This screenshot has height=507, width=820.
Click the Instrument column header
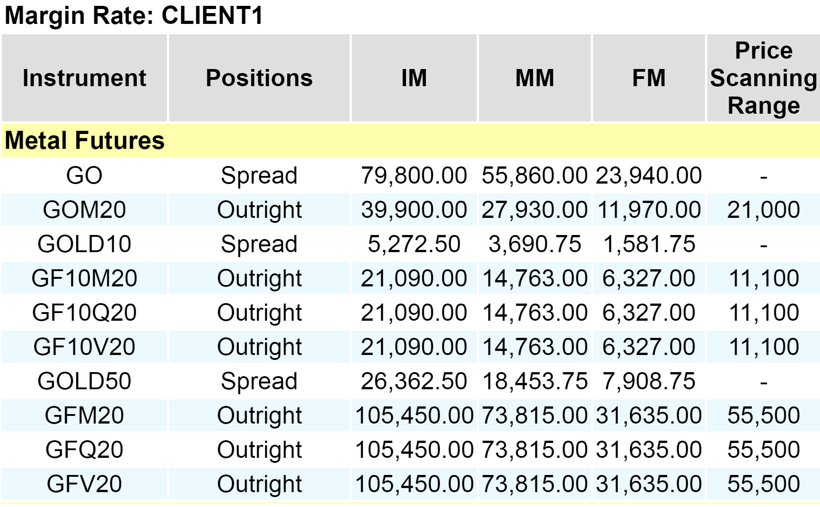(84, 78)
